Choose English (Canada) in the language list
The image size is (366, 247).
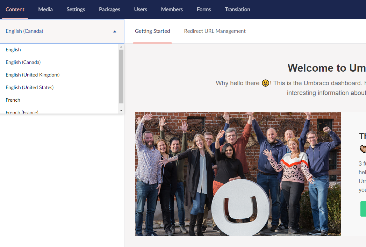pos(59,62)
